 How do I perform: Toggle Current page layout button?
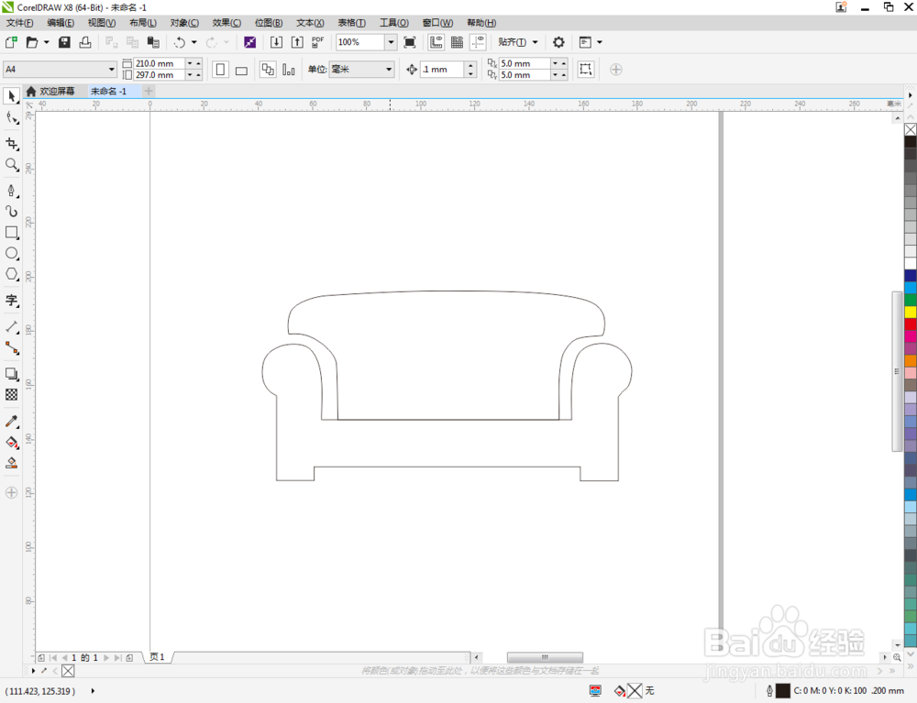coord(289,70)
